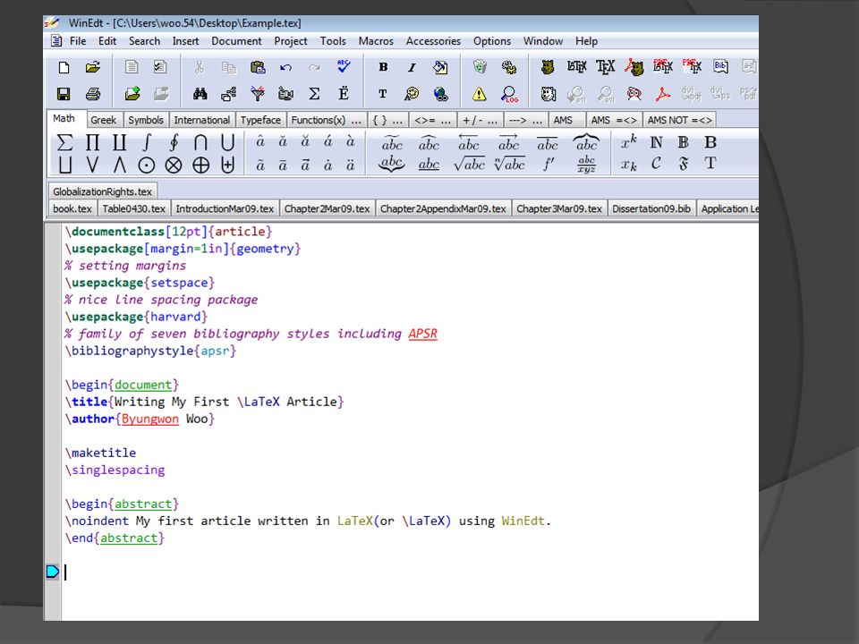Open the IntroductionMar09.tex document tab
This screenshot has width=859, height=644.
click(x=225, y=208)
